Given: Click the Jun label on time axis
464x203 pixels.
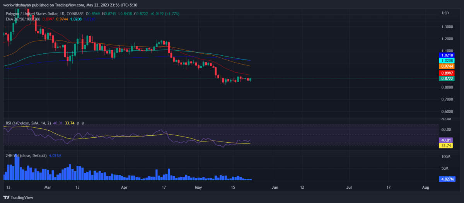Looking at the screenshot, I should pyautogui.click(x=275, y=187).
